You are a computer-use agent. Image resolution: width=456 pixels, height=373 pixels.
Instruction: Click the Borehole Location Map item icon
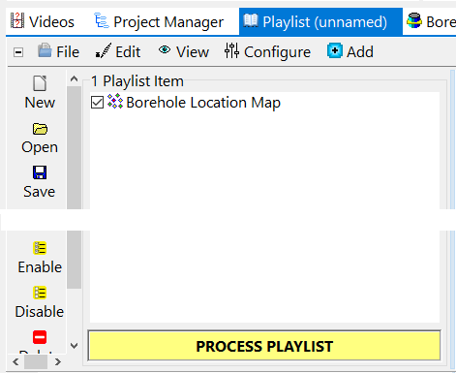(115, 102)
